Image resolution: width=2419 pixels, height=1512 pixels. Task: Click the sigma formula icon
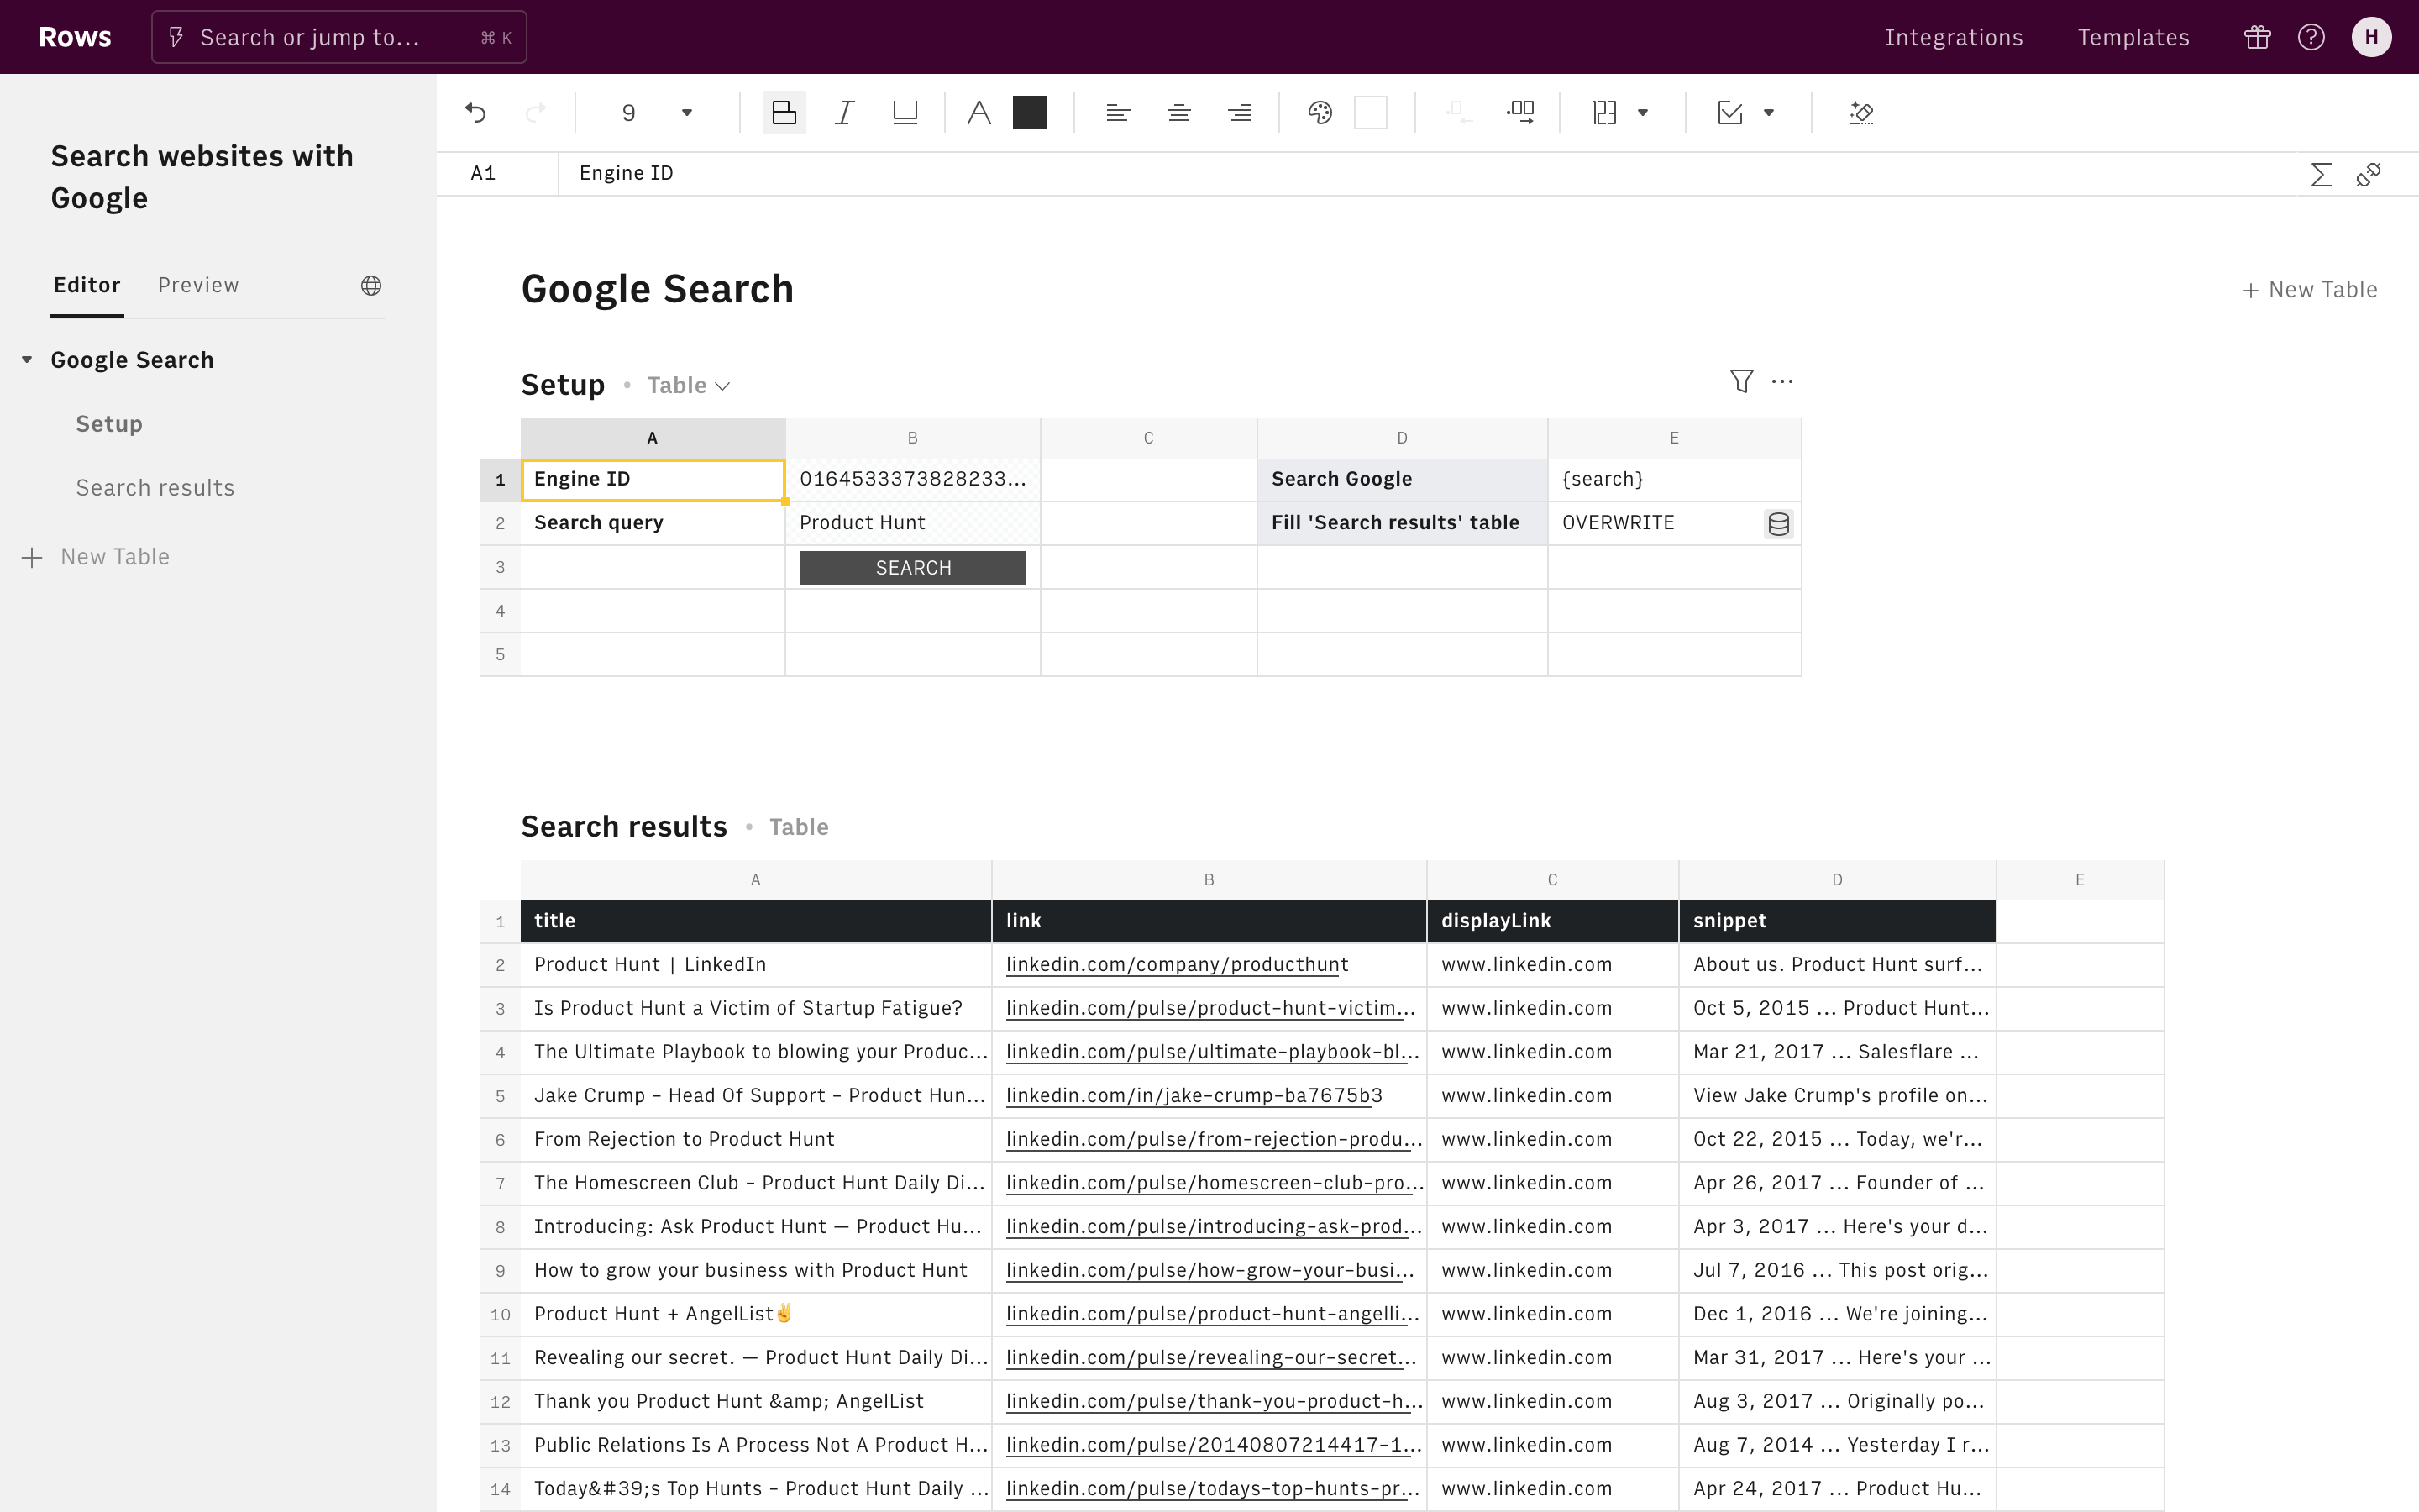2320,174
